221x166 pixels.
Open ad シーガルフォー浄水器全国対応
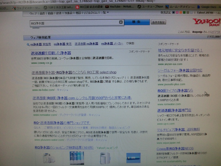click(180, 70)
